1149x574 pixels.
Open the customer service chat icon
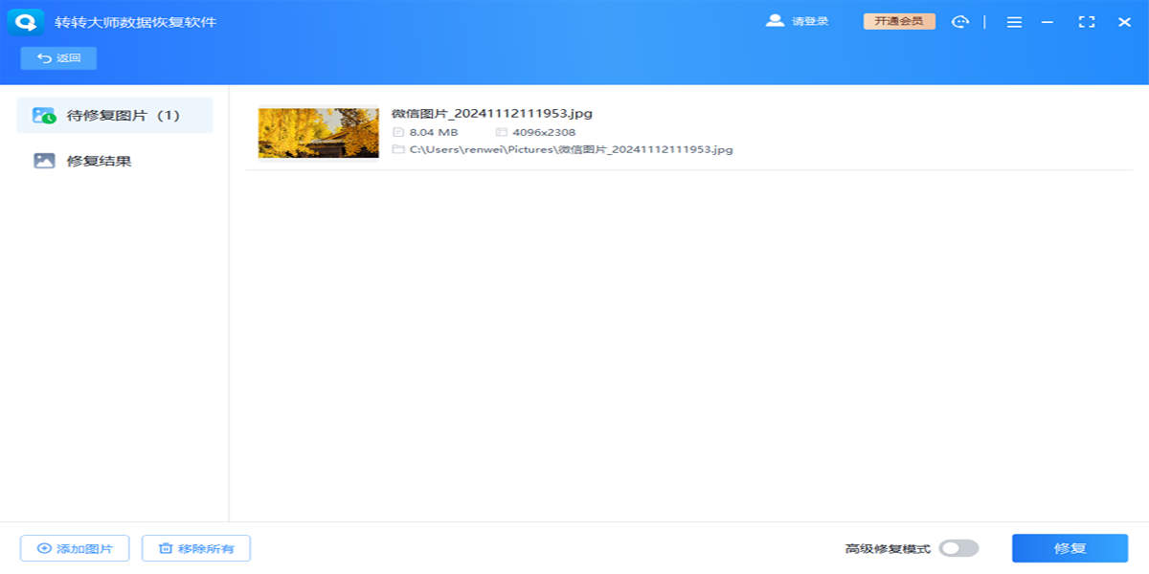tap(959, 22)
